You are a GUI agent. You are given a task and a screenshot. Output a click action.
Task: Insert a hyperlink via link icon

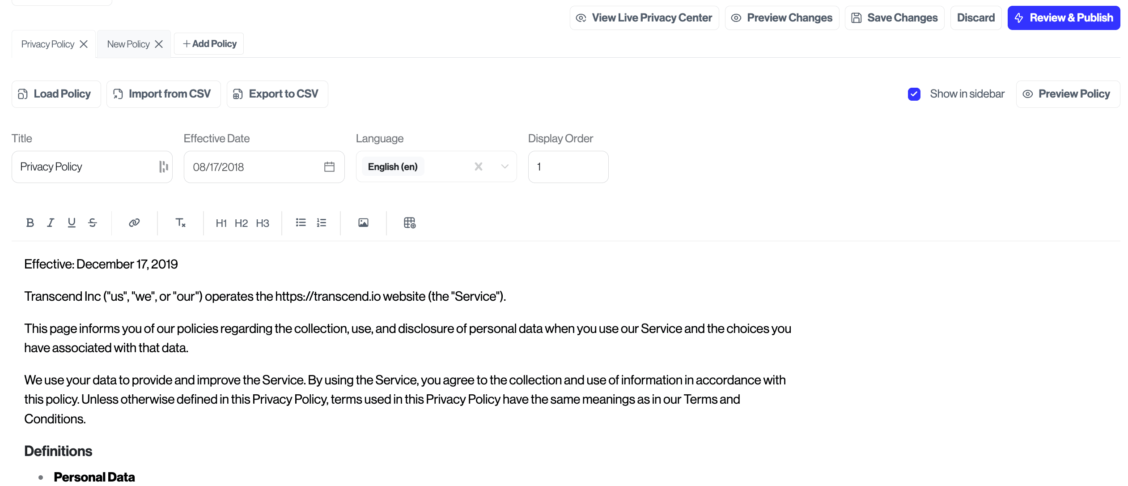tap(134, 223)
